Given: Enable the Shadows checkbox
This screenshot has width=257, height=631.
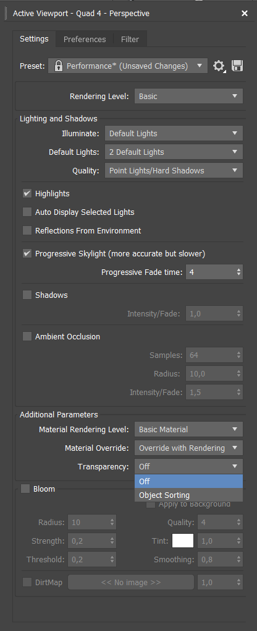Looking at the screenshot, I should point(27,295).
